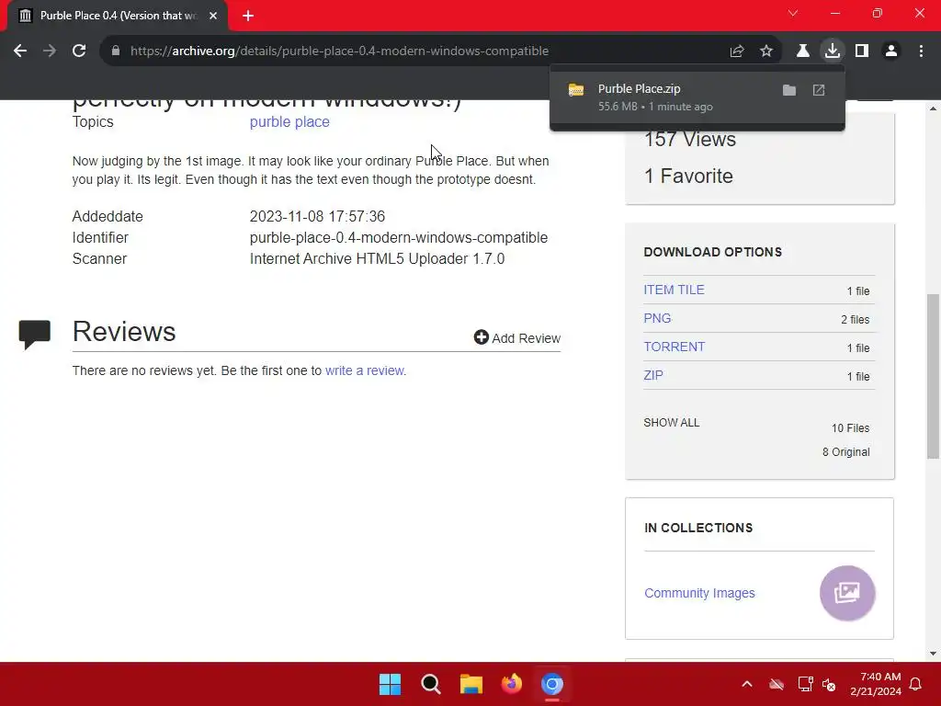This screenshot has height=706, width=941.
Task: Go back to the previous page
Action: pos(20,51)
